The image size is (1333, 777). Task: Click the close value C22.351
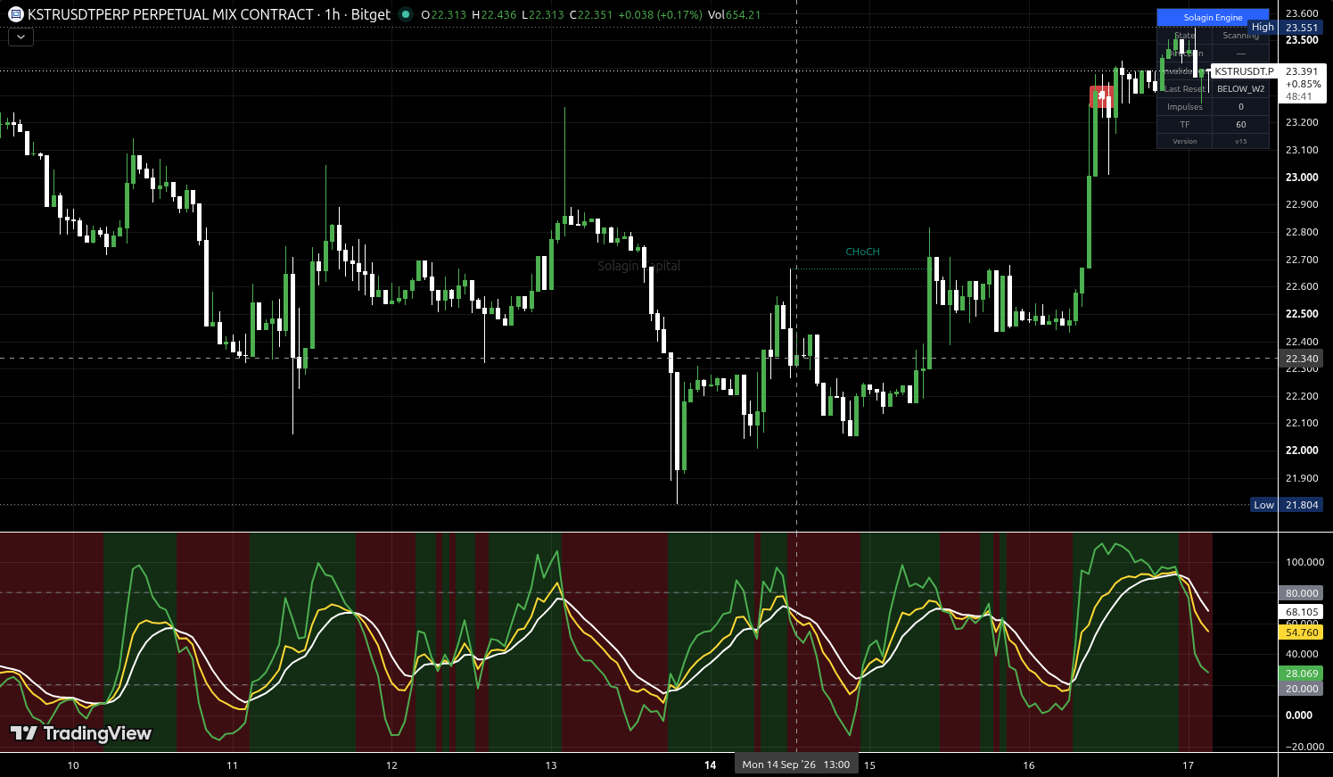(591, 15)
